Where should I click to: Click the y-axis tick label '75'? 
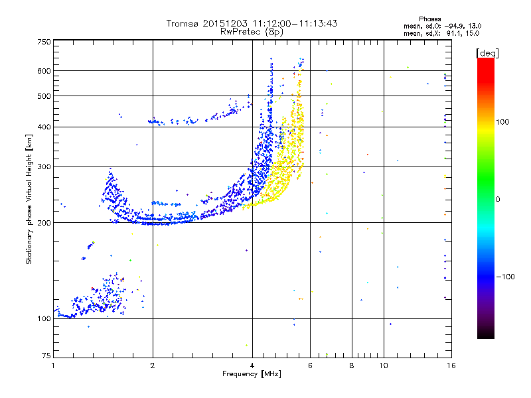tap(46, 356)
